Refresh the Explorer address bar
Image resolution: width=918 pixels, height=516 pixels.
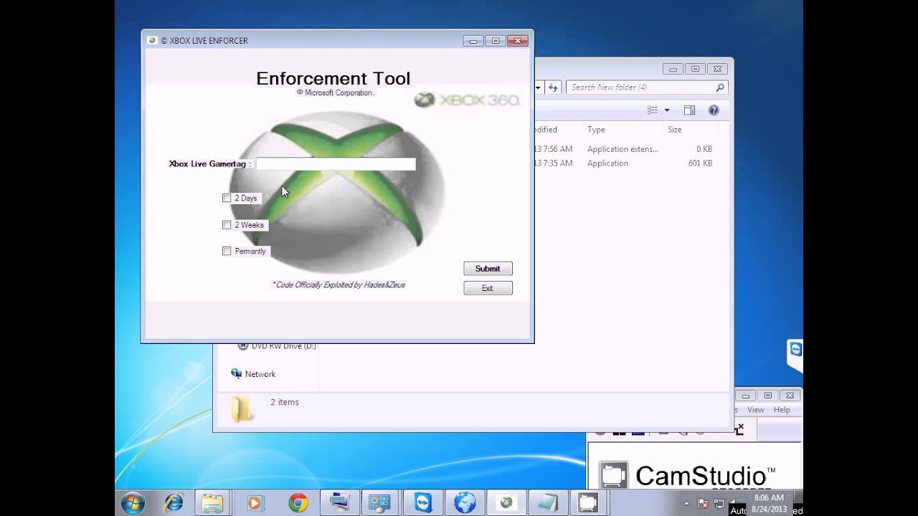pos(553,87)
